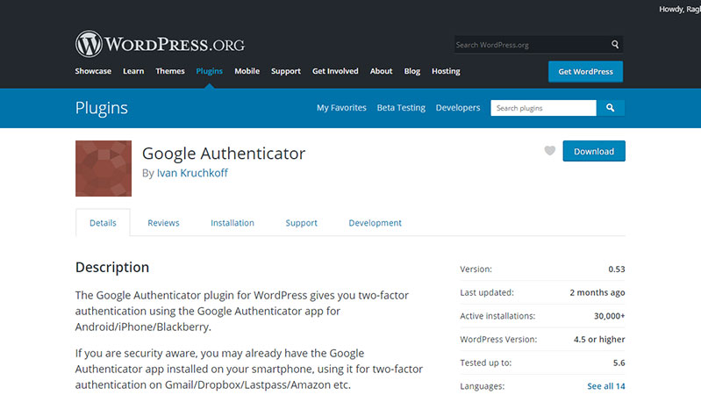The width and height of the screenshot is (701, 395).
Task: Focus the Search plugins field
Action: click(543, 108)
